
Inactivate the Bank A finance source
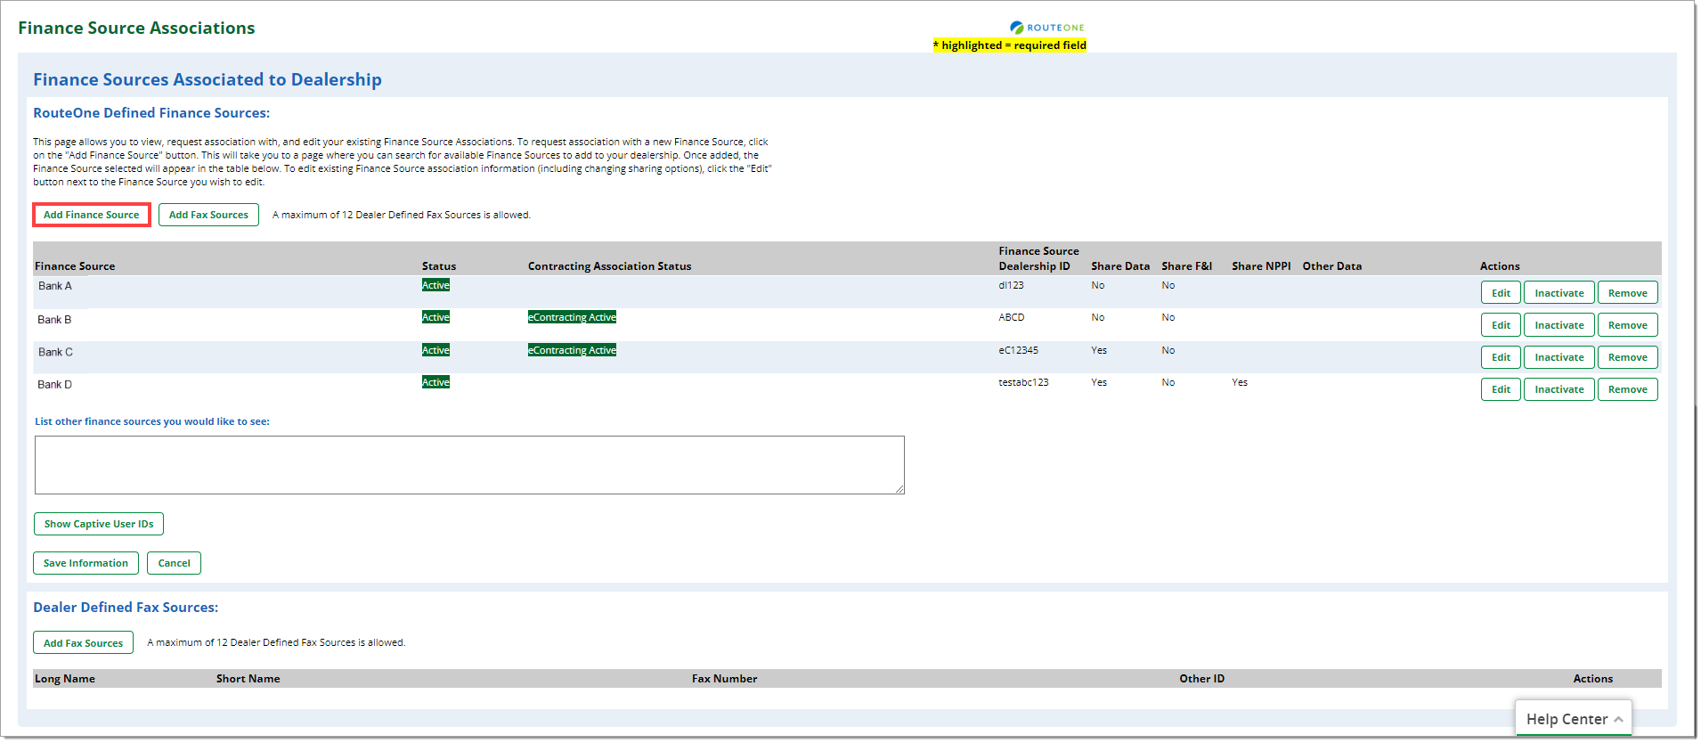point(1559,293)
